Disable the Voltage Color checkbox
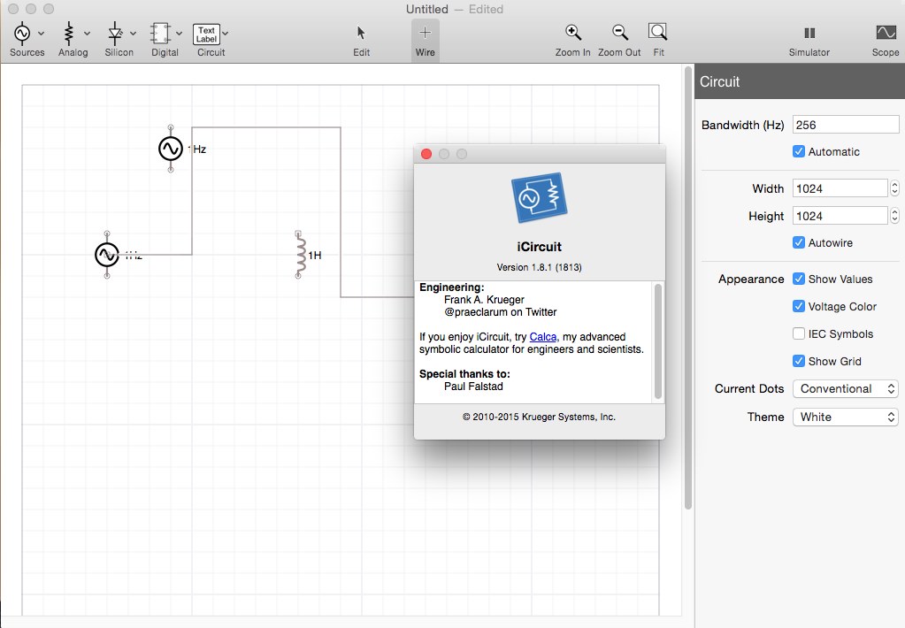905x628 pixels. click(x=799, y=306)
